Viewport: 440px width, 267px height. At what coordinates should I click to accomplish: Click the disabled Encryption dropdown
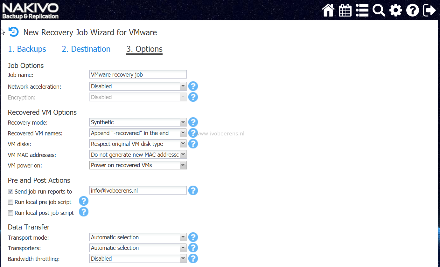click(x=138, y=97)
